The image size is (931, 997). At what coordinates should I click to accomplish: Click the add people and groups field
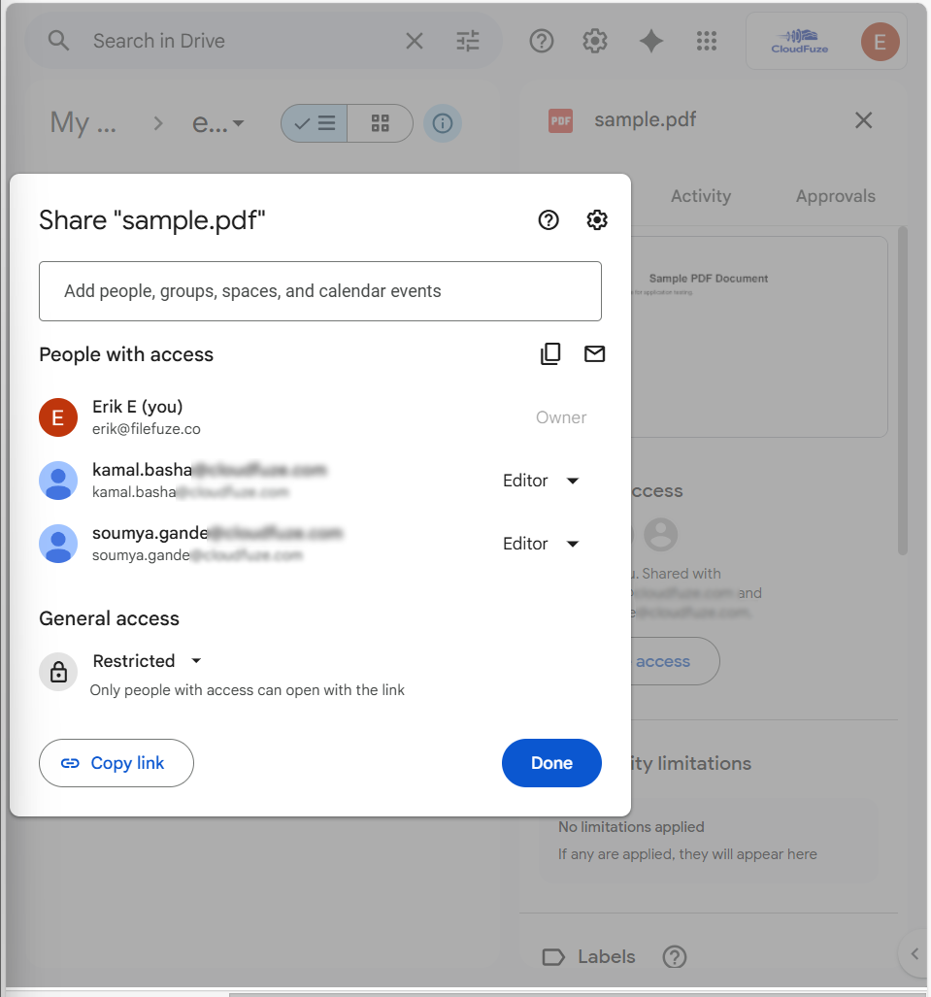pos(320,291)
